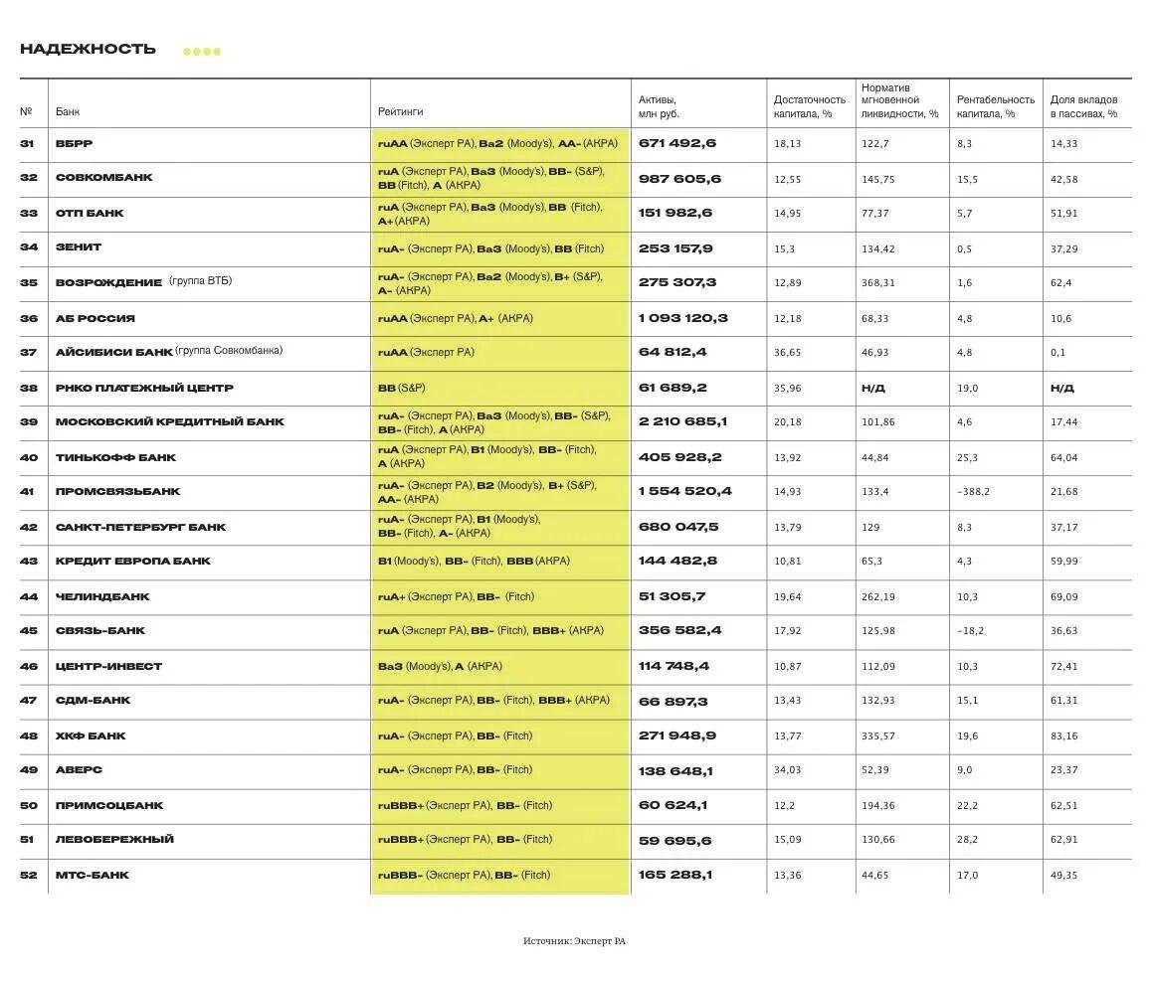Select bank name АЙСИБИСИ БАНК
The height and width of the screenshot is (982, 1152).
tap(113, 352)
